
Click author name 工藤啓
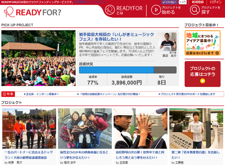179,162
